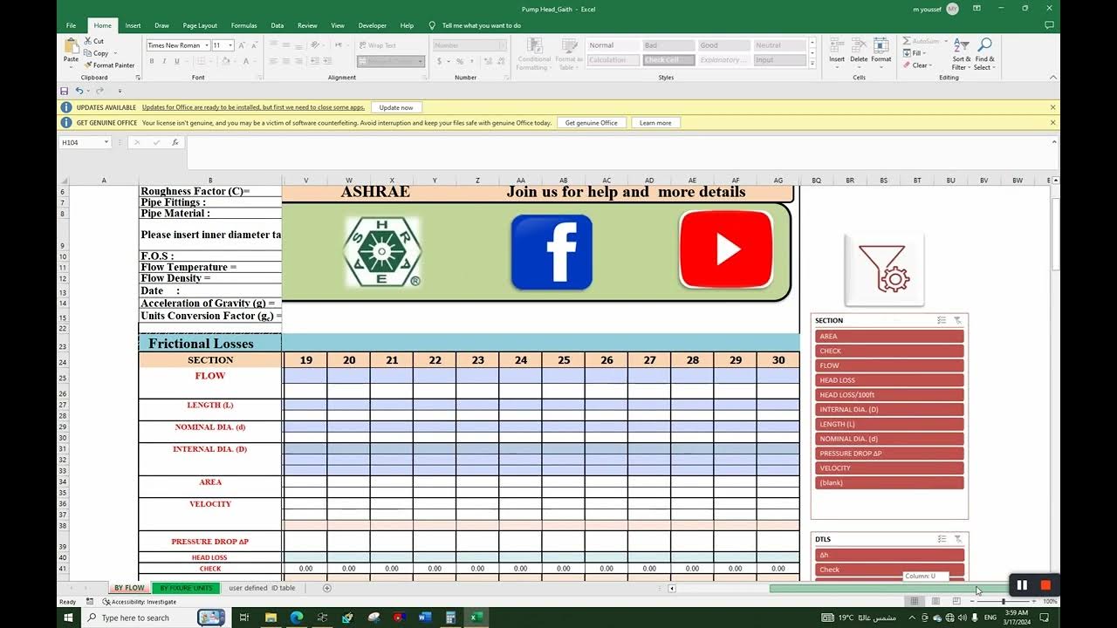Click the red funnel gear filter image

(884, 269)
